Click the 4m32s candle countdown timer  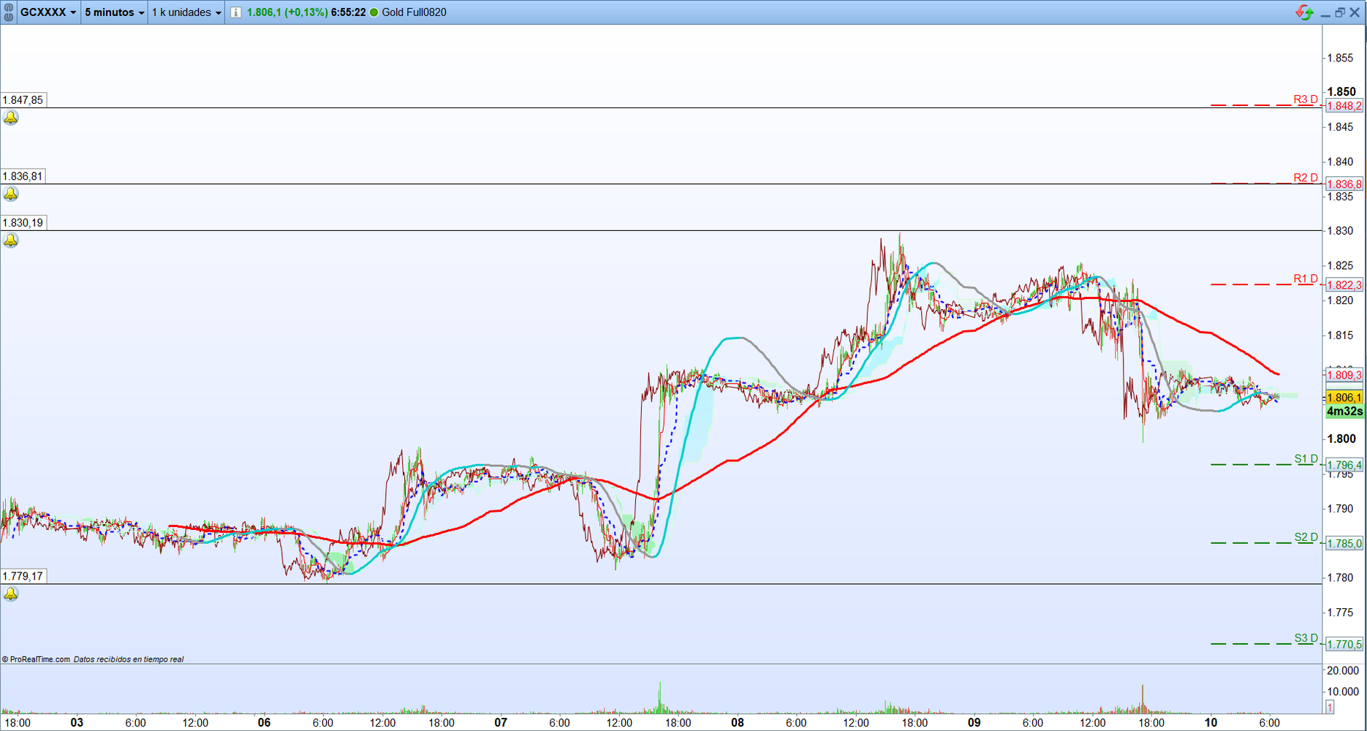1344,412
